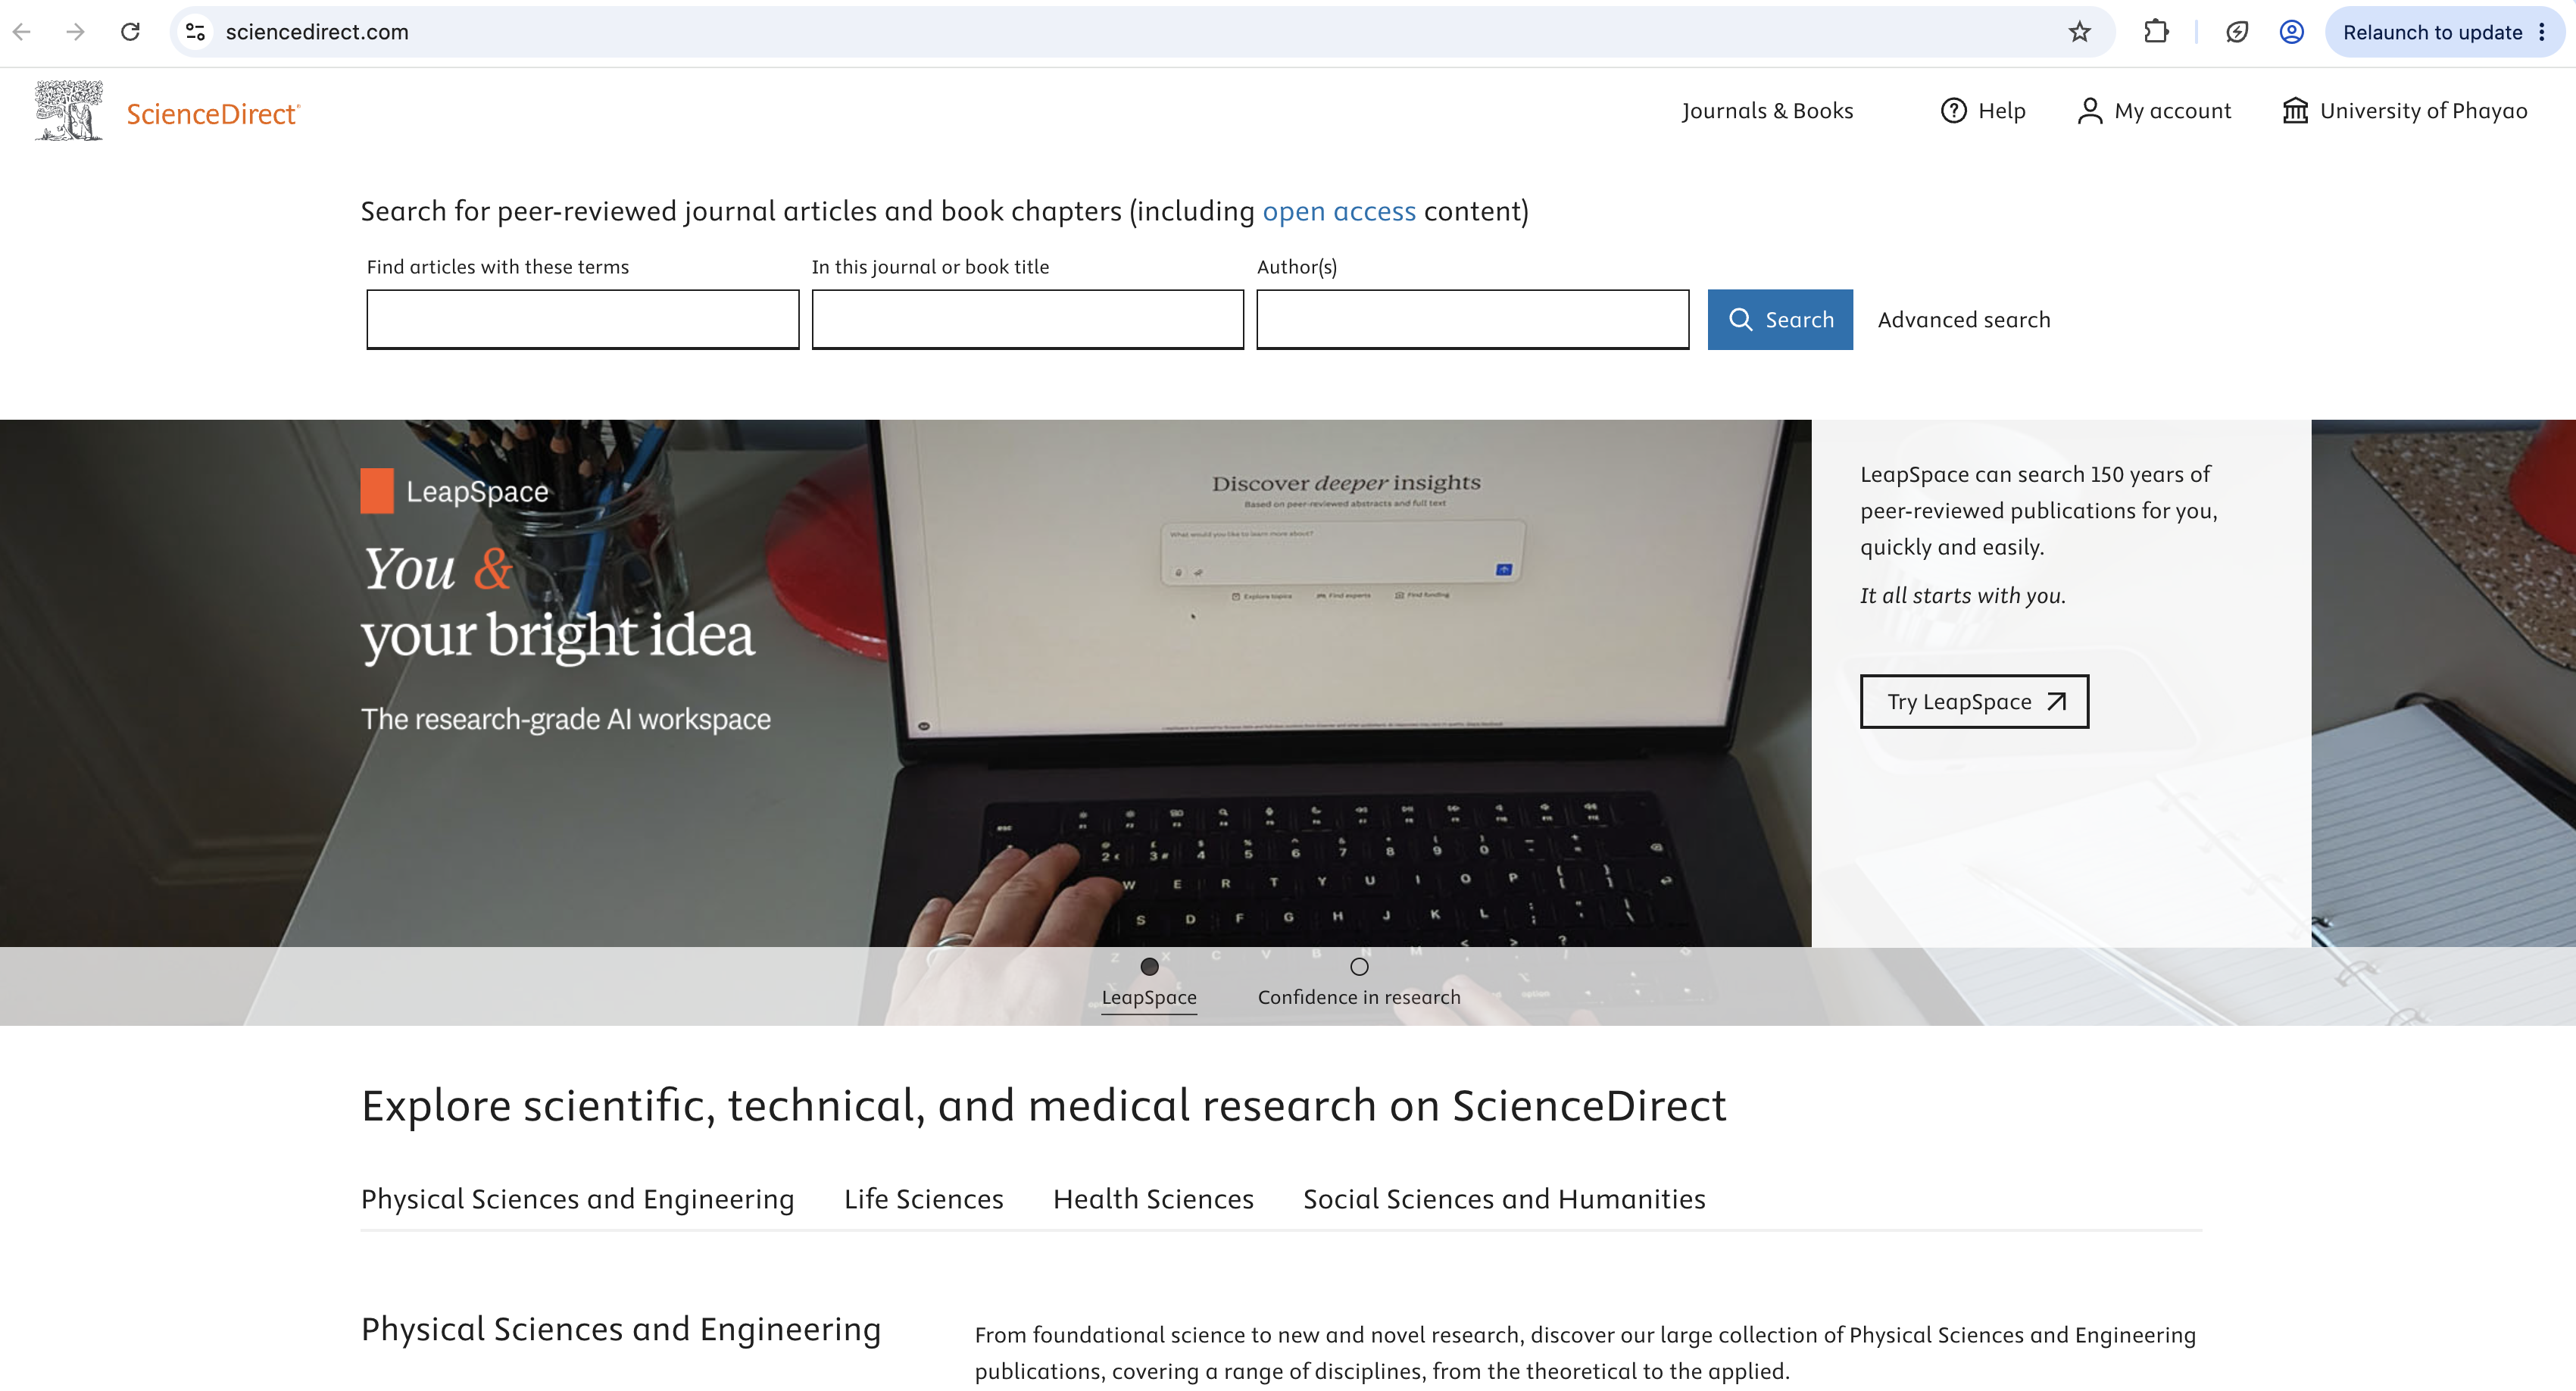Go forward with the browser forward arrow
Viewport: 2576px width, 1391px height.
coord(75,32)
